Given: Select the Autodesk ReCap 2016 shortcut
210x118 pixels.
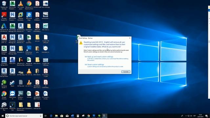Looking at the screenshot, I should click(4, 61).
